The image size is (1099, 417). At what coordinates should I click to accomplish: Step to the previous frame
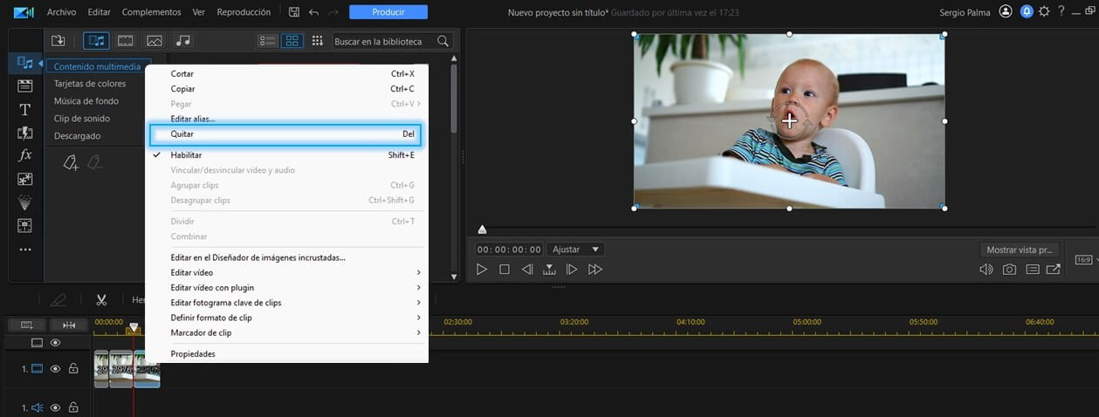[527, 270]
